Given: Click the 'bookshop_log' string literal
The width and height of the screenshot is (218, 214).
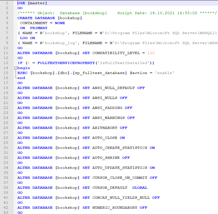Looking at the screenshot, I should 60,43.
